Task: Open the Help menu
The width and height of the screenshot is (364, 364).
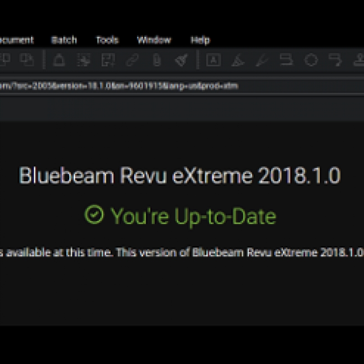Action: coord(200,40)
